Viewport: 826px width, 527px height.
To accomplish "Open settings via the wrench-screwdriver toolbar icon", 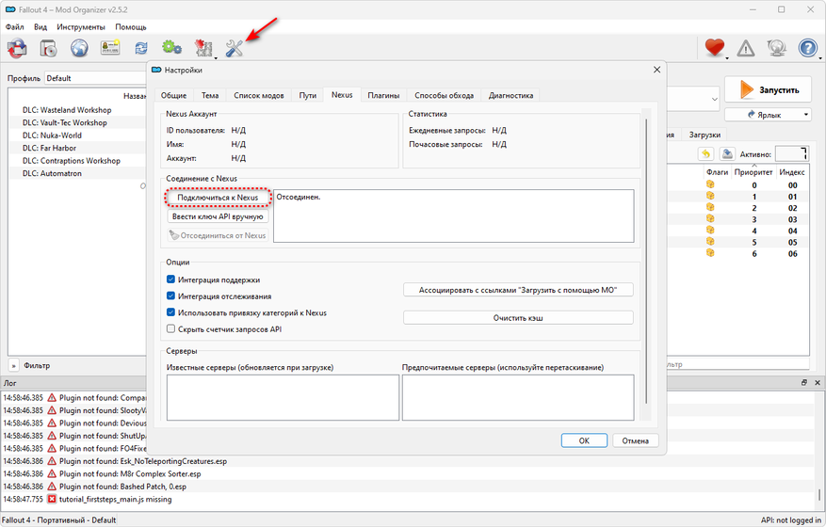I will click(235, 48).
